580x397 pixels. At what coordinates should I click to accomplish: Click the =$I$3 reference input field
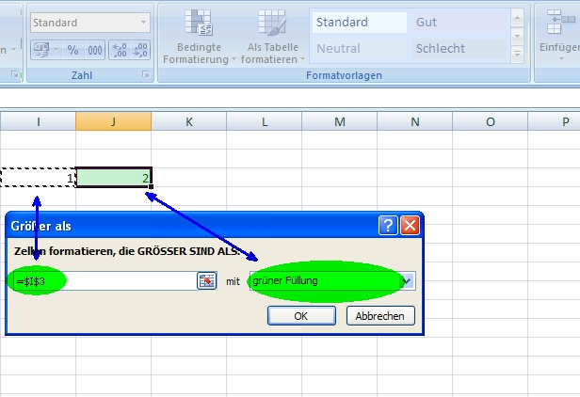pyautogui.click(x=105, y=281)
